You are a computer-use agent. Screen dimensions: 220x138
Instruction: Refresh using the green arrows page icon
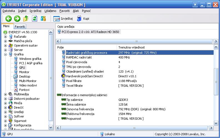click(34, 19)
